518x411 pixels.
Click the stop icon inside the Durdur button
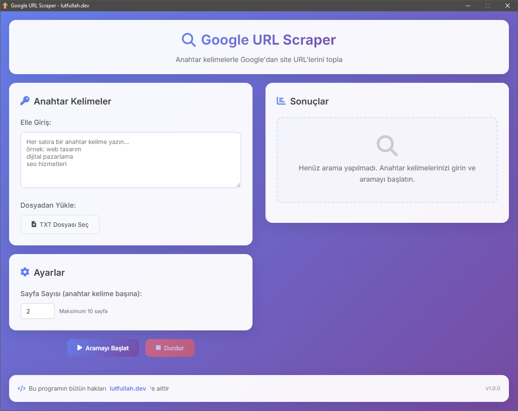158,348
